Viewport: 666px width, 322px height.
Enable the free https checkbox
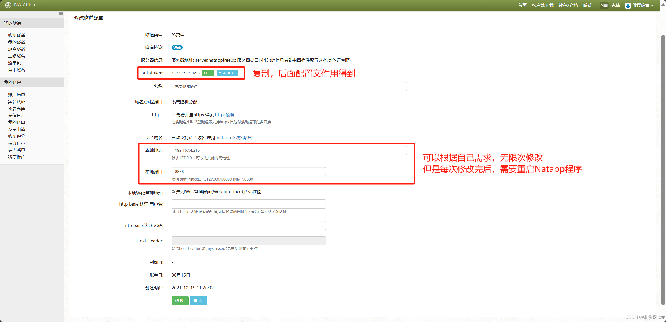pyautogui.click(x=173, y=115)
